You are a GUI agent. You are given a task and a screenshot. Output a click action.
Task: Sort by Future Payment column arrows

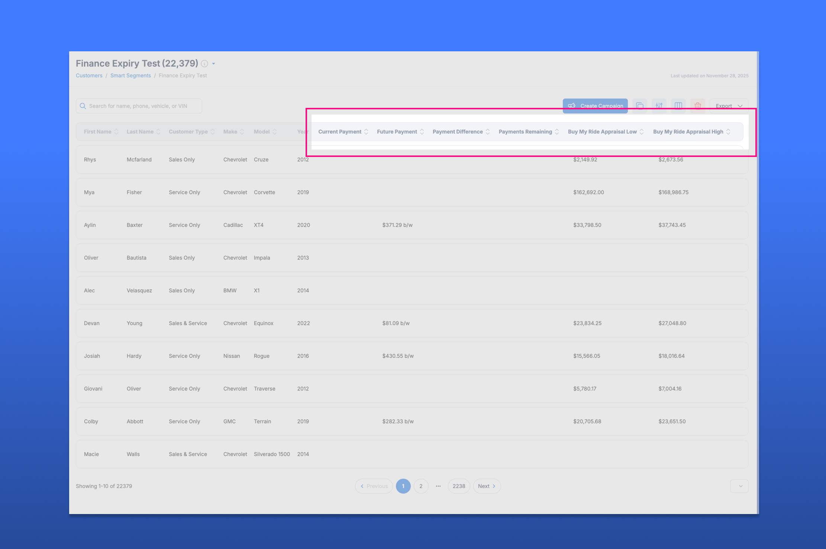(422, 132)
